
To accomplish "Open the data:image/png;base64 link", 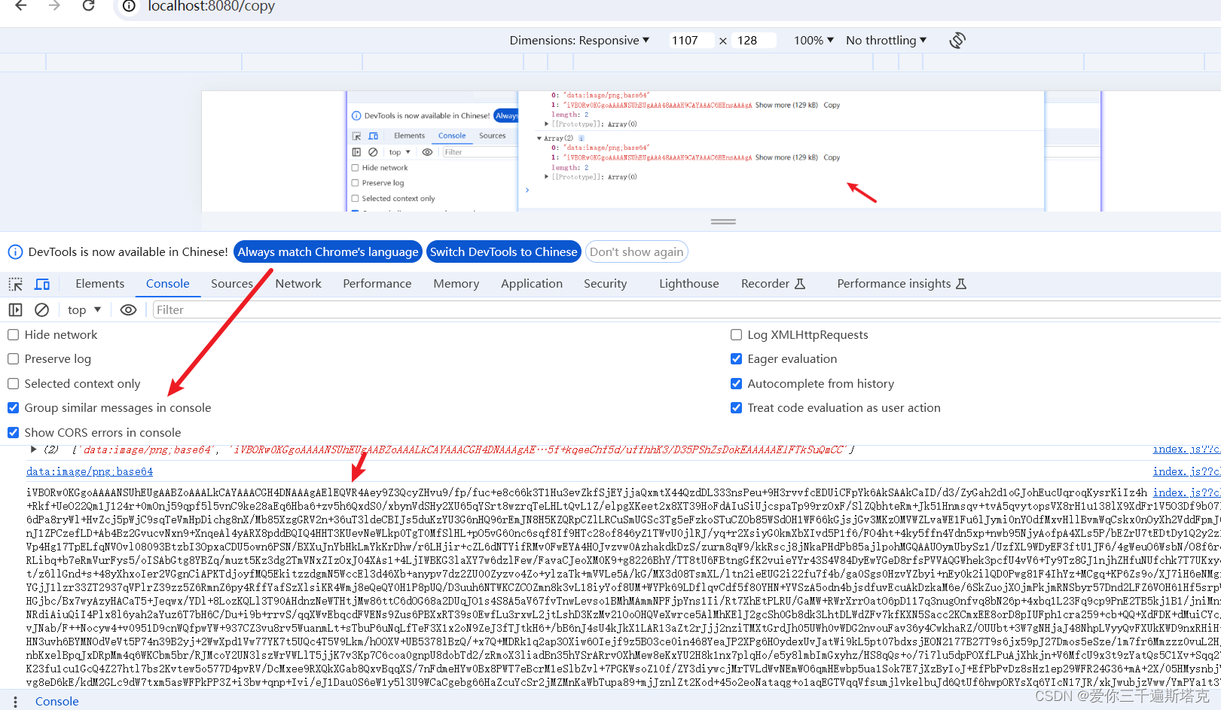I will (89, 471).
